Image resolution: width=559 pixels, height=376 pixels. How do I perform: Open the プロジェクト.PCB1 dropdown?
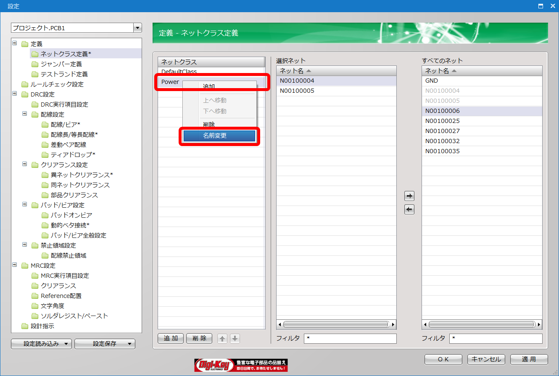click(x=137, y=28)
